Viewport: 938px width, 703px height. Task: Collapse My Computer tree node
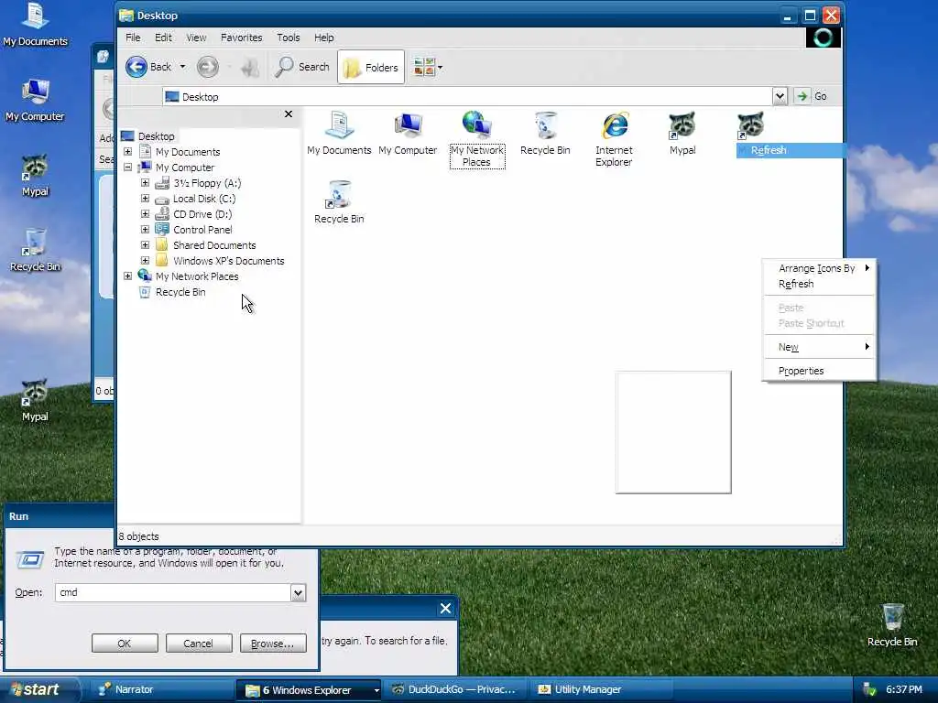pyautogui.click(x=127, y=168)
